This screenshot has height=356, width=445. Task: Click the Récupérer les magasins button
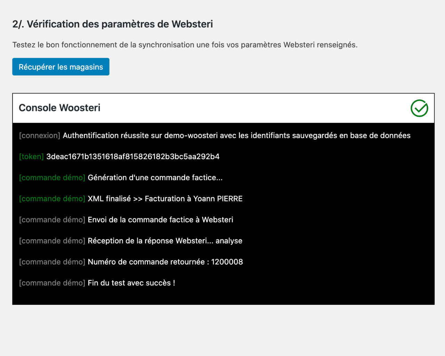pyautogui.click(x=61, y=67)
